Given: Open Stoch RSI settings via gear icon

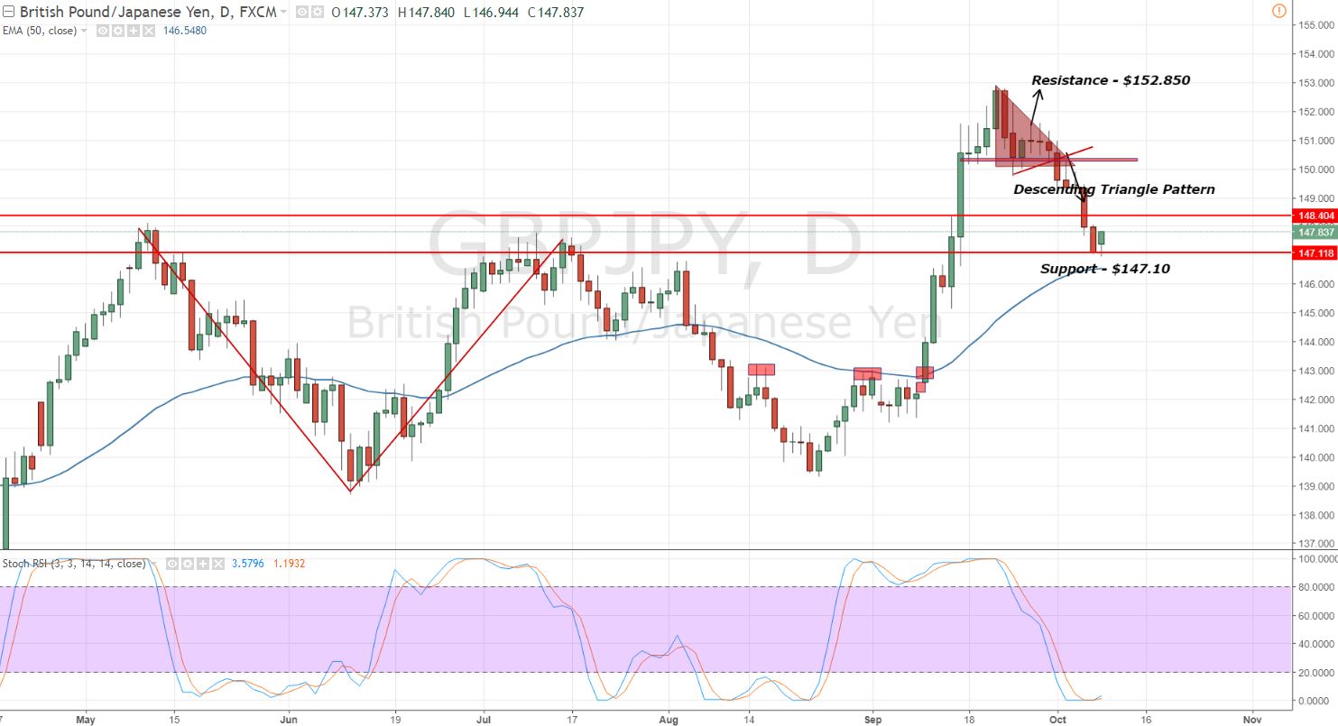Looking at the screenshot, I should pos(188,563).
